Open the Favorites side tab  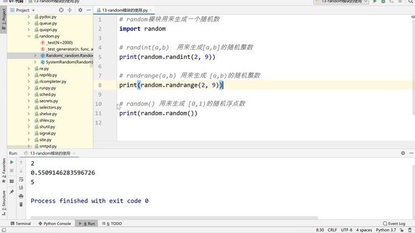tap(4, 170)
